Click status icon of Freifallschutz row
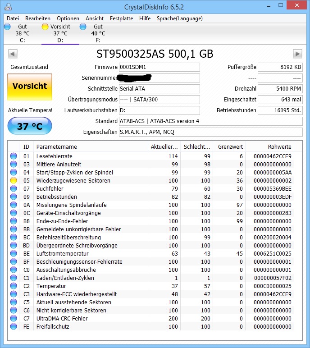The width and height of the screenshot is (310, 348). coord(14,326)
